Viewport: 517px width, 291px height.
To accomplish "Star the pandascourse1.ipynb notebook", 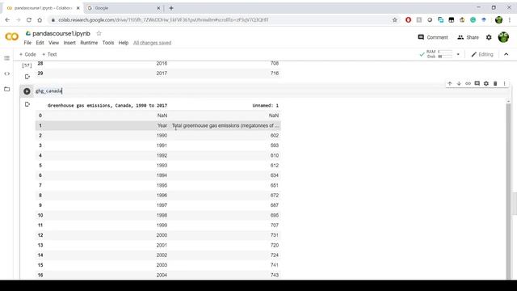I will (x=99, y=33).
